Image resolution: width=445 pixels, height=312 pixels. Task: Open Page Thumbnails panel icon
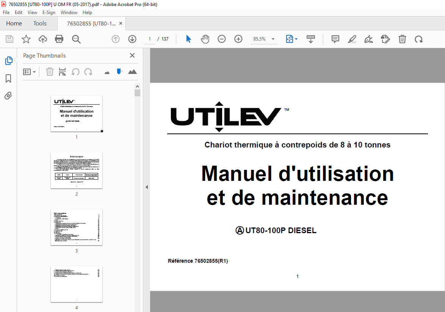(x=9, y=61)
